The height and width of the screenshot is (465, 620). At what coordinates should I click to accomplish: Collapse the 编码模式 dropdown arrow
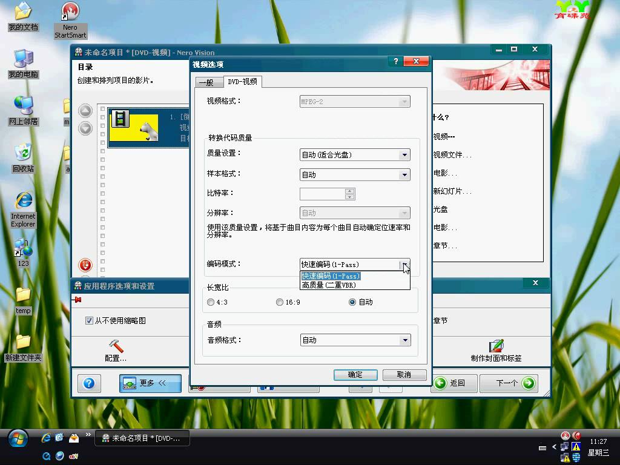click(404, 265)
